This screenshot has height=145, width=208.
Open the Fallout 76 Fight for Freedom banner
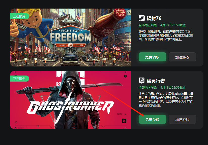click(71, 38)
